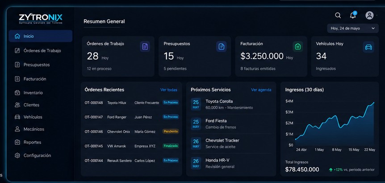Click En Proceso status badge for OT-000147
The width and height of the screenshot is (385, 183).
coord(171,117)
